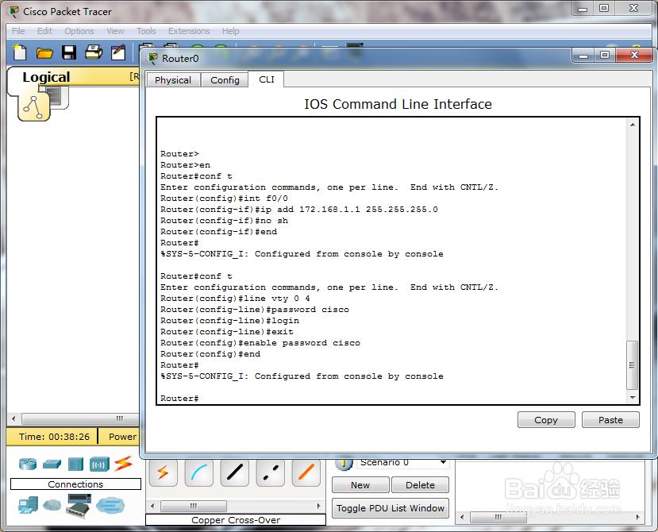This screenshot has height=532, width=658.
Task: Minimize the Router0 window
Action: coord(583,55)
